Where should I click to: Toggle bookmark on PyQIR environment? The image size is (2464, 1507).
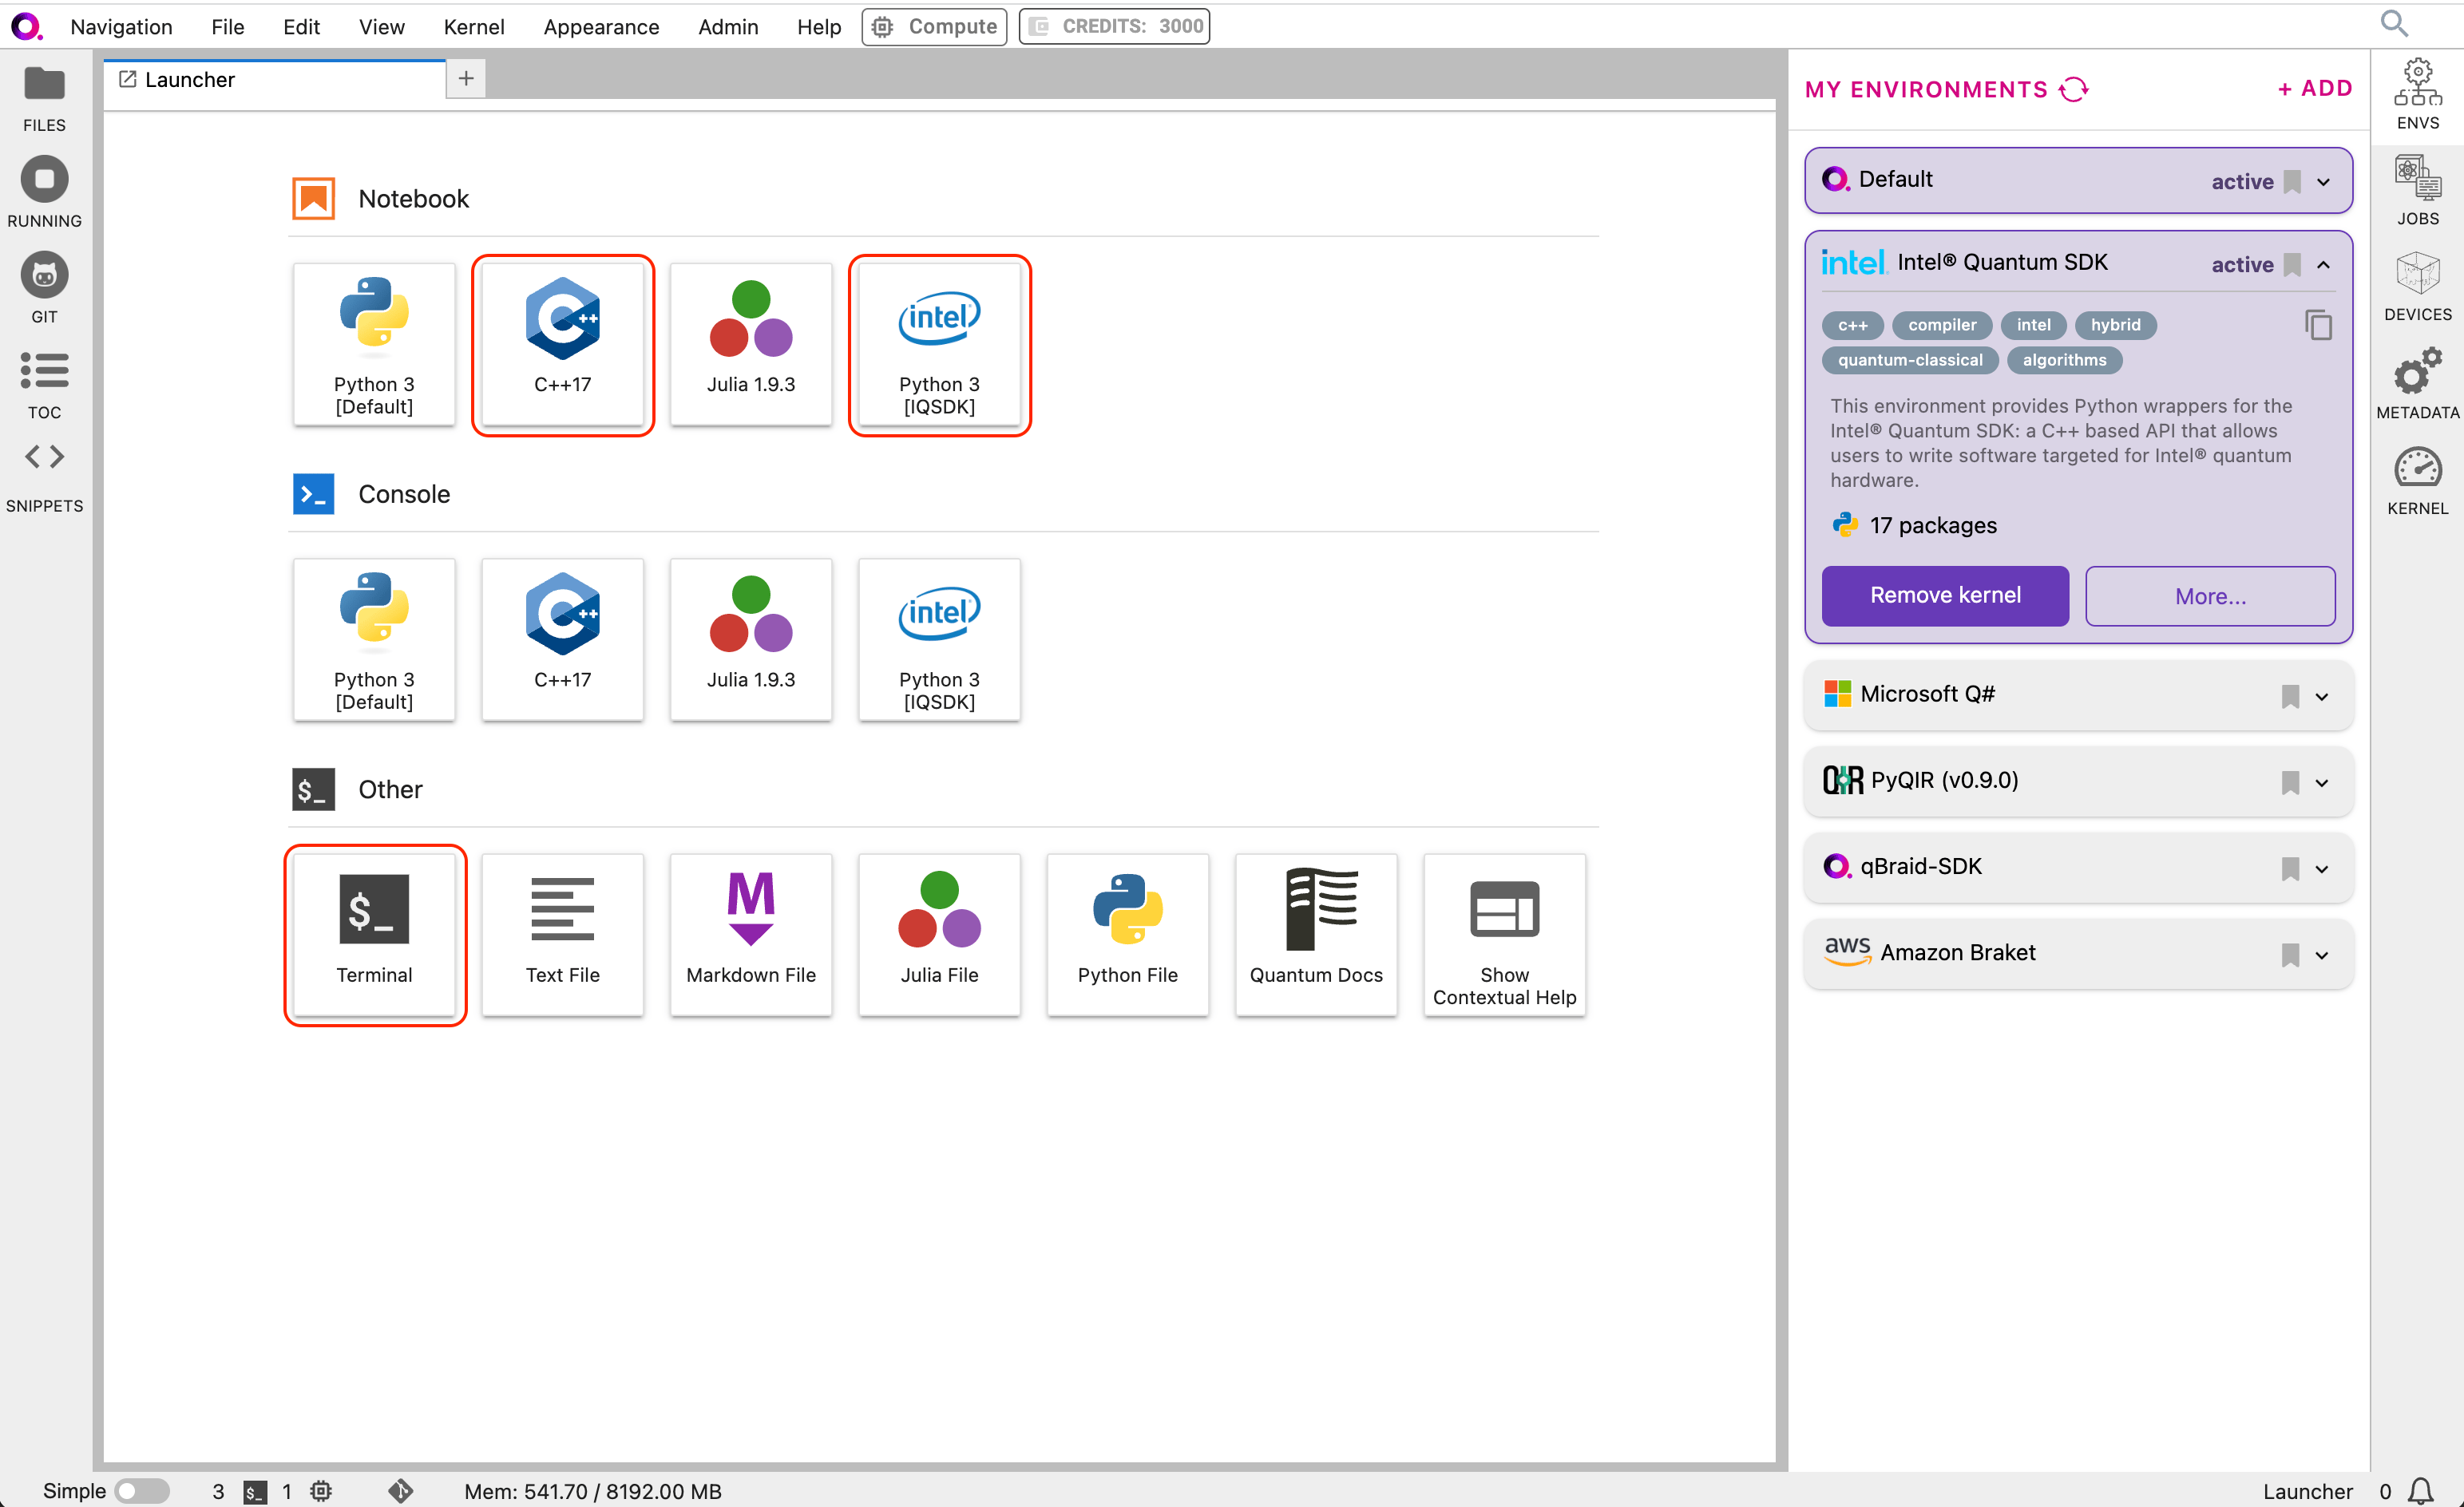tap(2290, 782)
